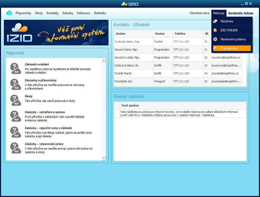The width and height of the screenshot is (260, 197).
Task: Click the IZIO ONLINE globe icon
Action: [215, 30]
